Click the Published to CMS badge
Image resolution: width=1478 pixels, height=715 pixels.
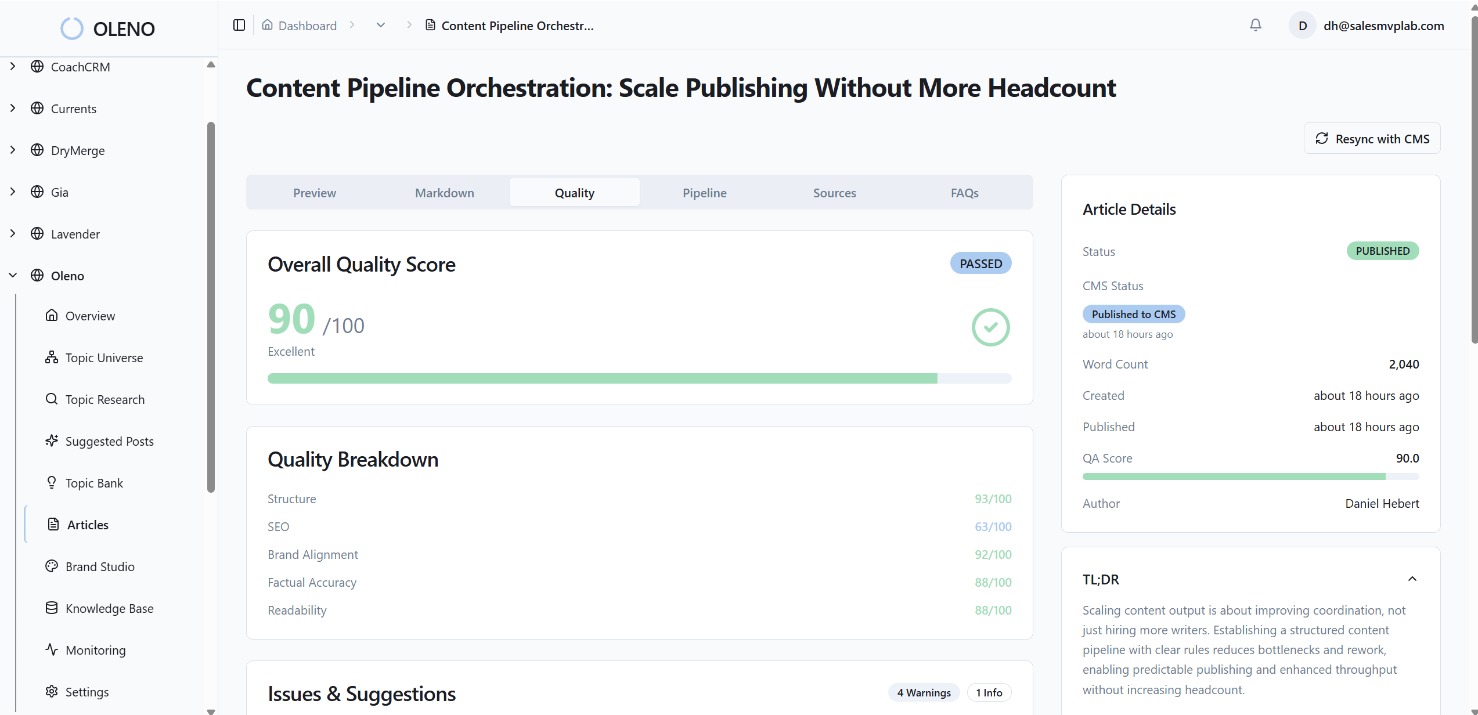[1133, 313]
